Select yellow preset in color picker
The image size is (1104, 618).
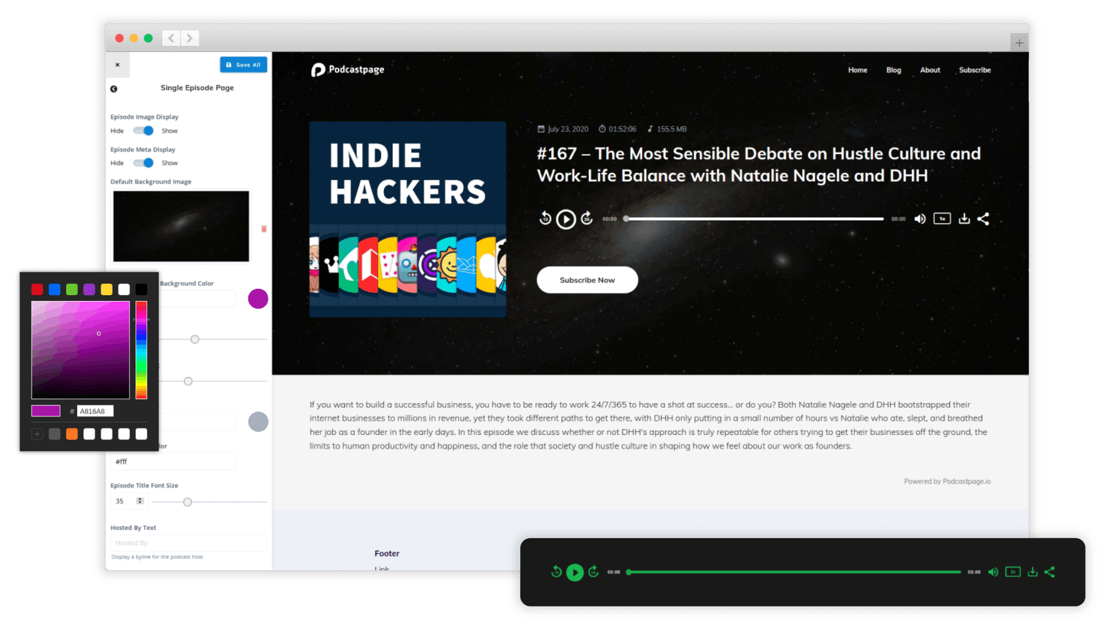(106, 289)
